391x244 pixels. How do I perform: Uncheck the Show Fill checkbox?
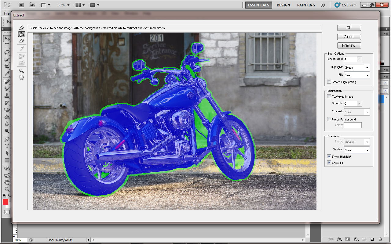[x=329, y=163]
